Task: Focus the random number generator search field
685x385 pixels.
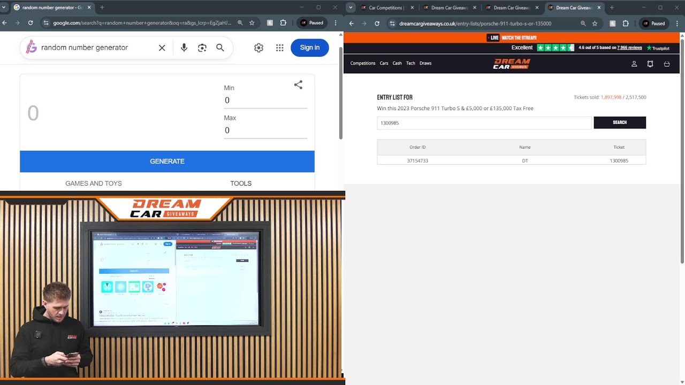Action: (x=96, y=48)
